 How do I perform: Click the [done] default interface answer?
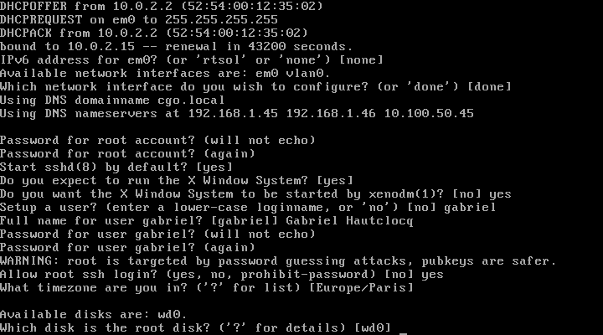(489, 86)
